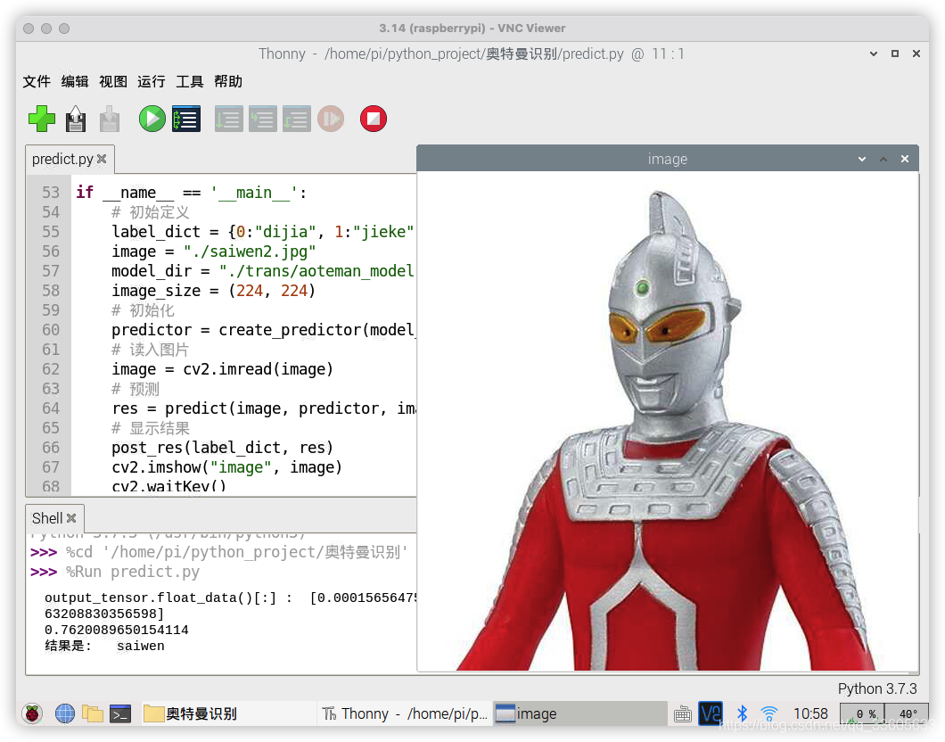This screenshot has width=945, height=742.
Task: Open the Wi-Fi network tray icon
Action: pyautogui.click(x=769, y=713)
